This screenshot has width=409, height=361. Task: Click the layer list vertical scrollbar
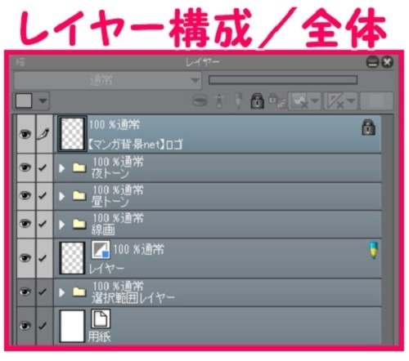(388, 230)
